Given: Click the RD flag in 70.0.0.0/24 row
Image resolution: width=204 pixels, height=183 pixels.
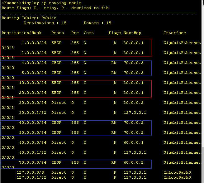Looking at the screenshot, I should point(114,162).
